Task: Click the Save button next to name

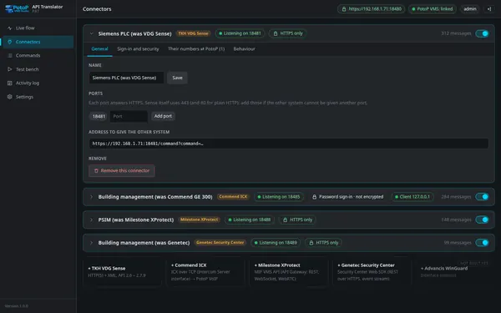Action: click(x=177, y=78)
